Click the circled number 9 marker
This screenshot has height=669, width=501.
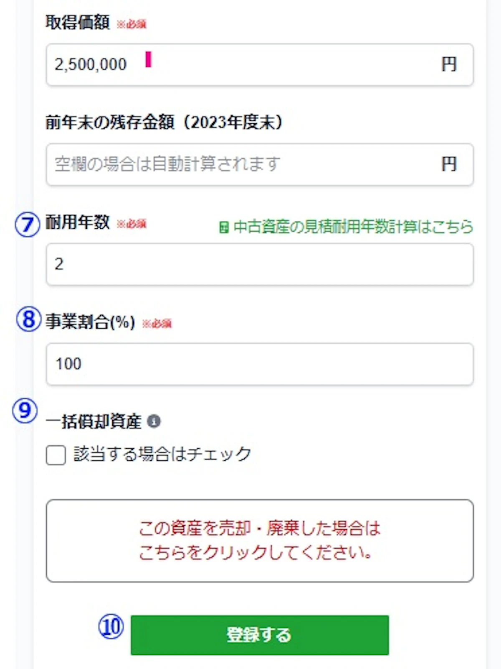click(25, 410)
